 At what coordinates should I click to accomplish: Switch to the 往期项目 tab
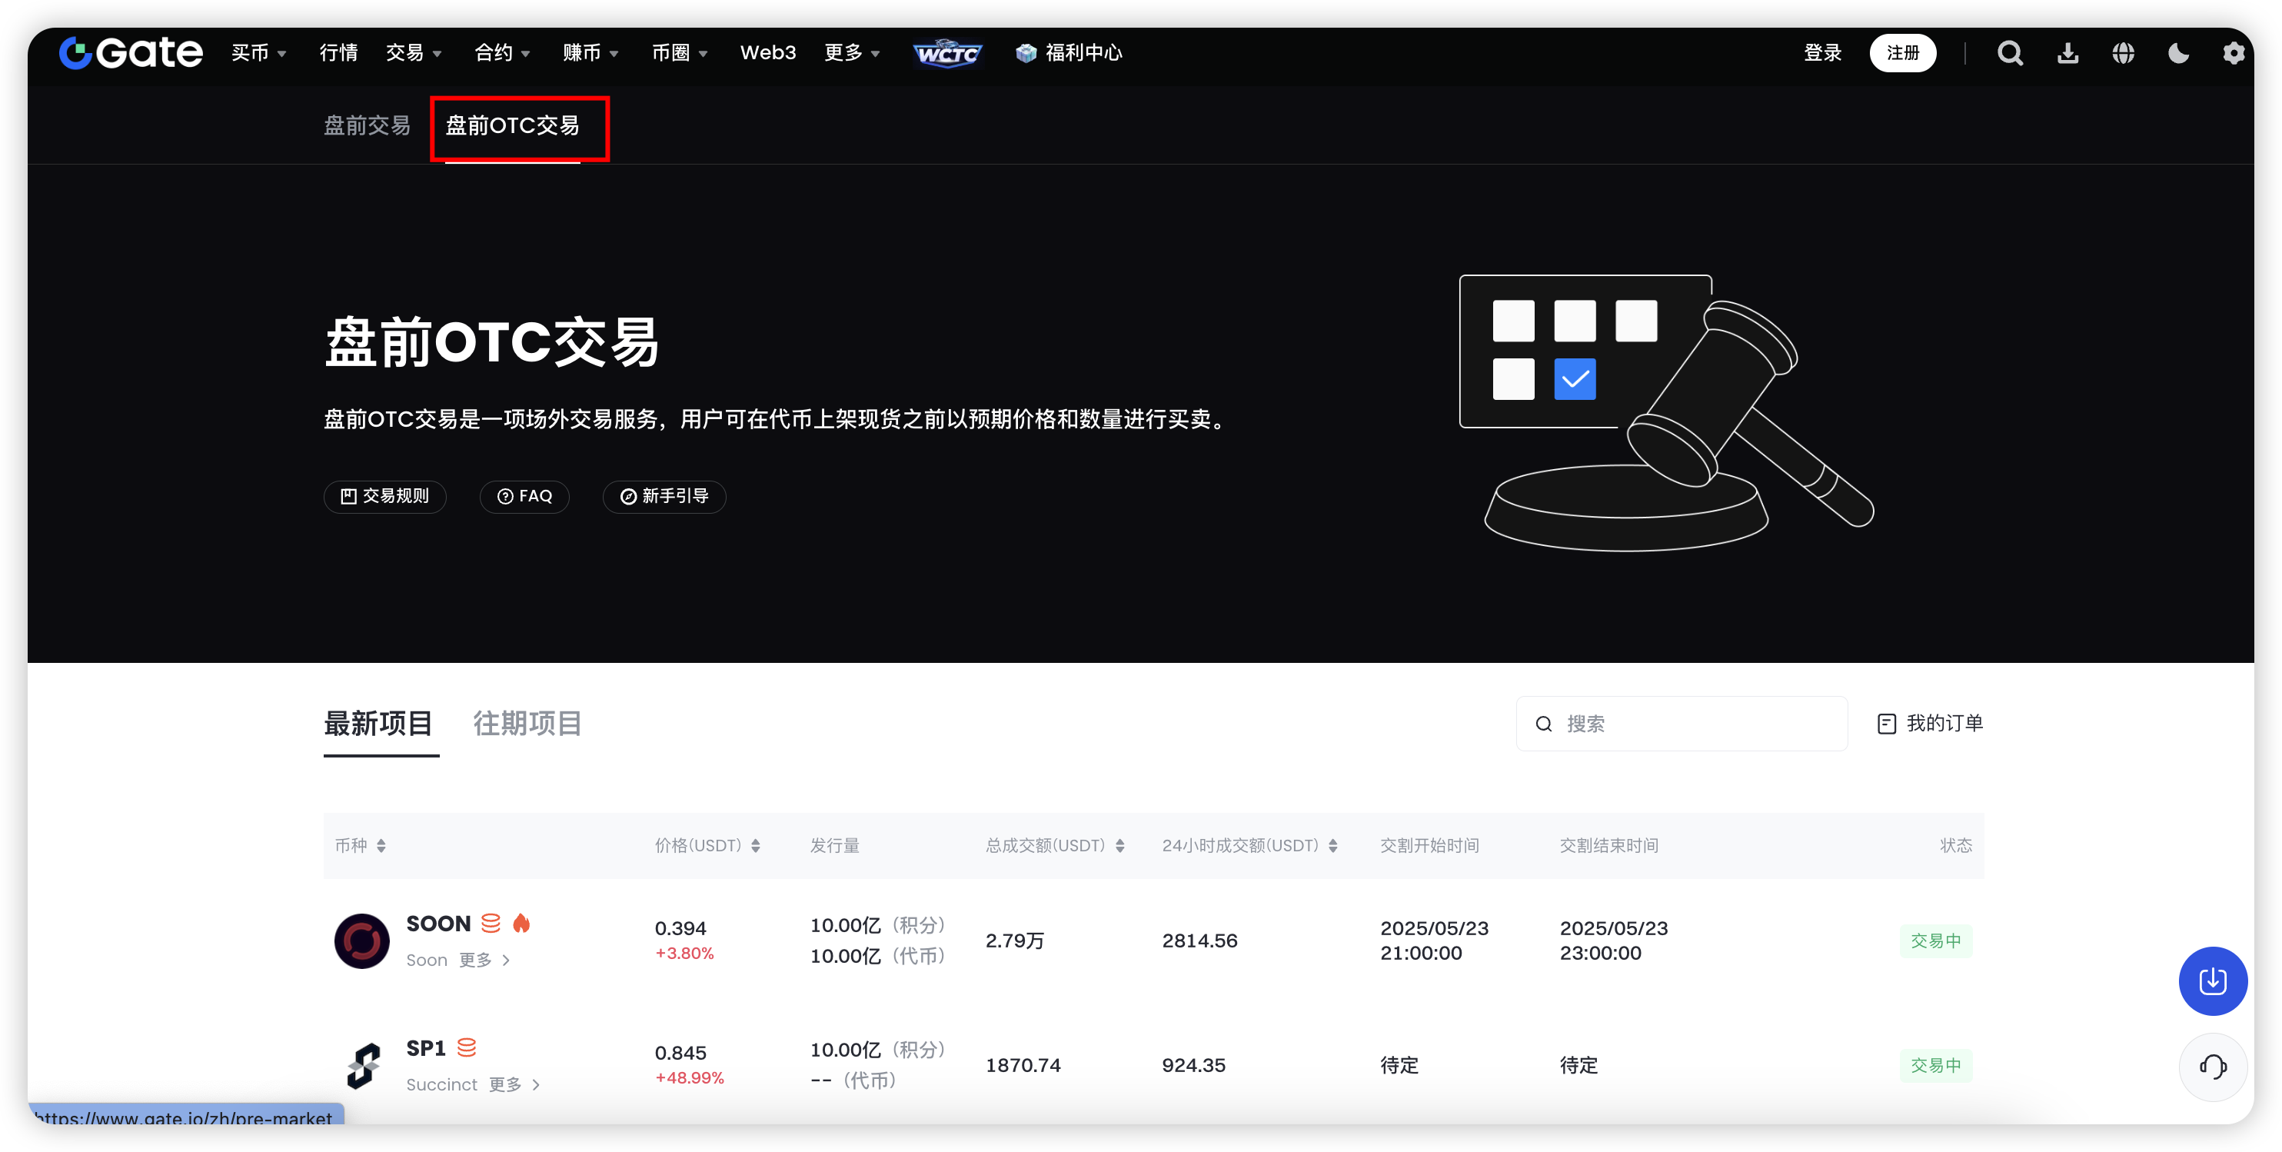pyautogui.click(x=527, y=723)
